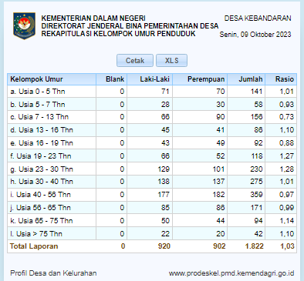Click the DESA KEBANDARAN heading

point(258,18)
